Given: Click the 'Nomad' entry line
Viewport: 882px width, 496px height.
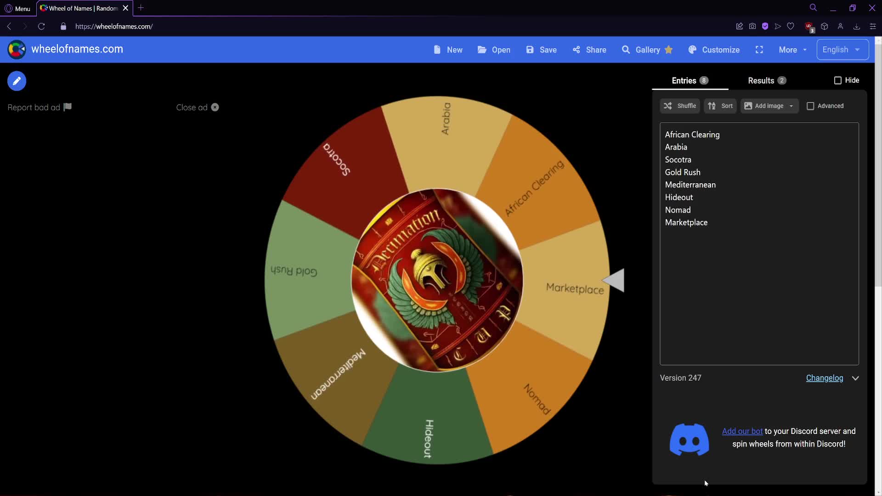Looking at the screenshot, I should [678, 210].
